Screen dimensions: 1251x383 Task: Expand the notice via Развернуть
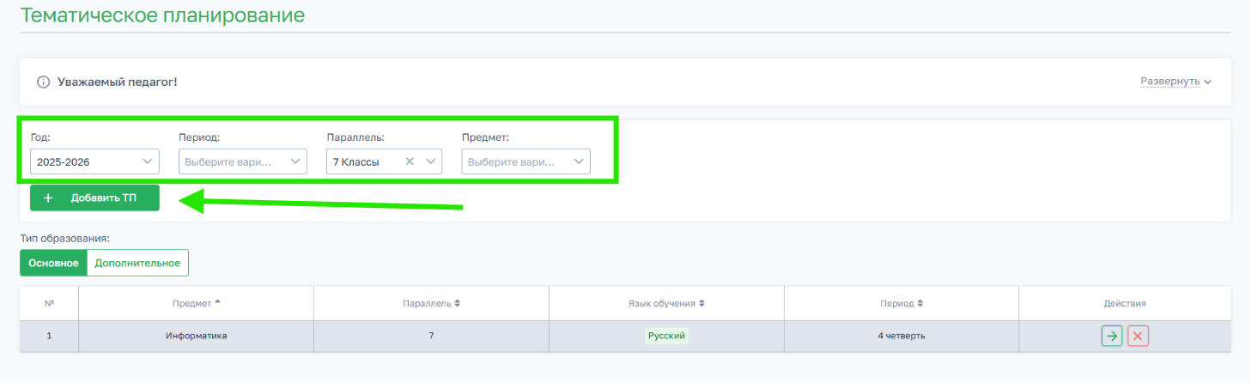coord(1175,82)
